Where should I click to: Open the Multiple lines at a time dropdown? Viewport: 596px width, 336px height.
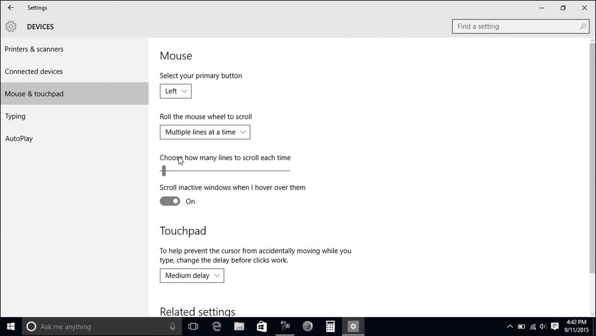(205, 132)
